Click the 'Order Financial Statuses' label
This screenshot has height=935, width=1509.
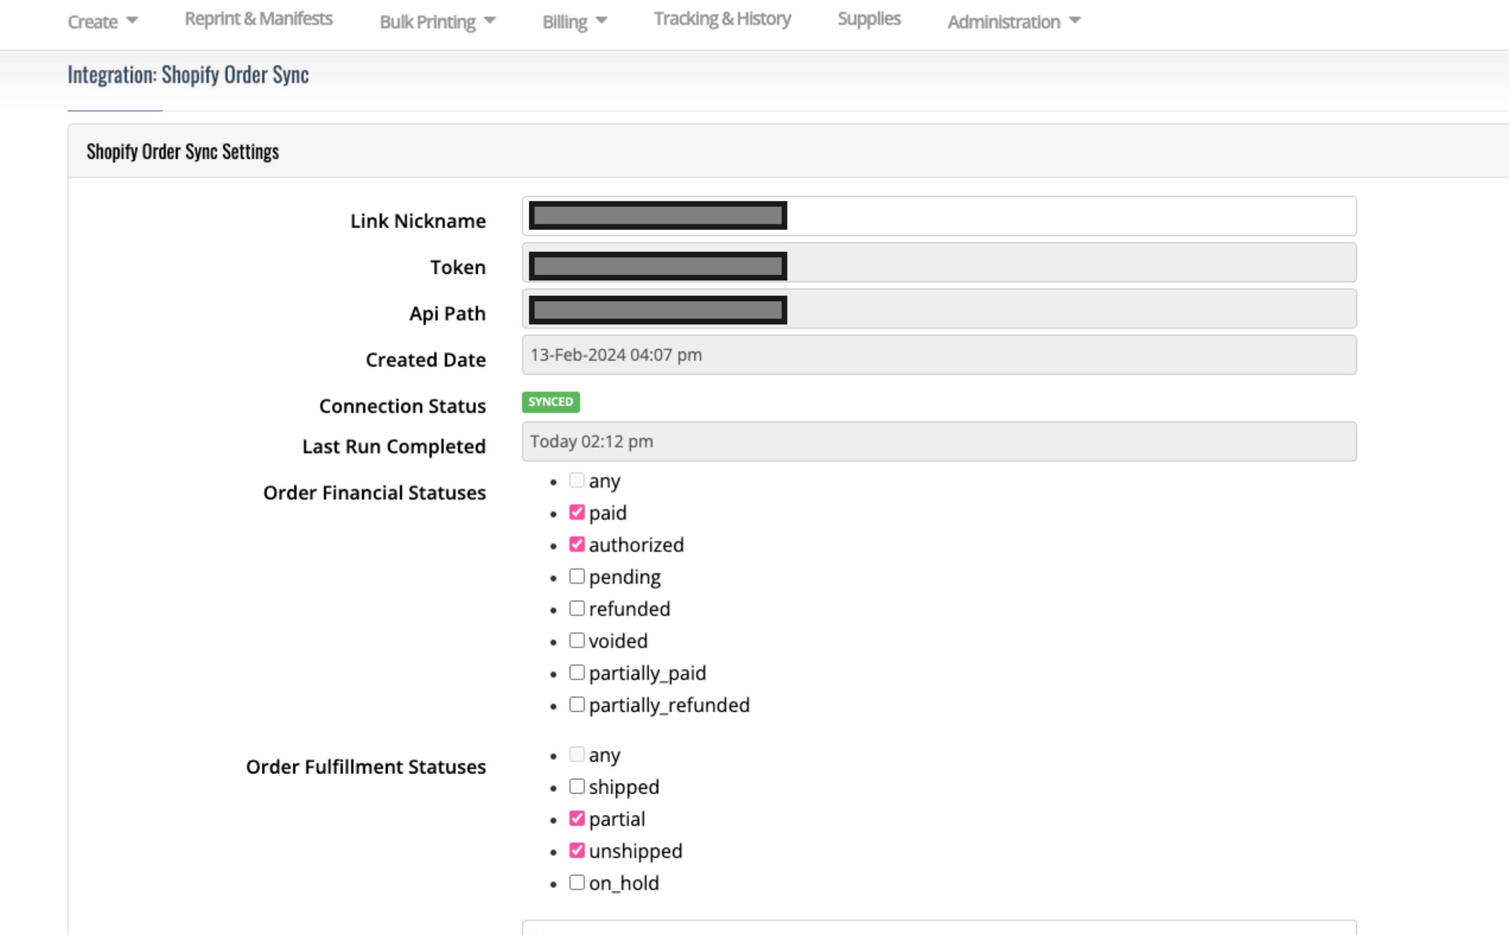click(x=374, y=493)
